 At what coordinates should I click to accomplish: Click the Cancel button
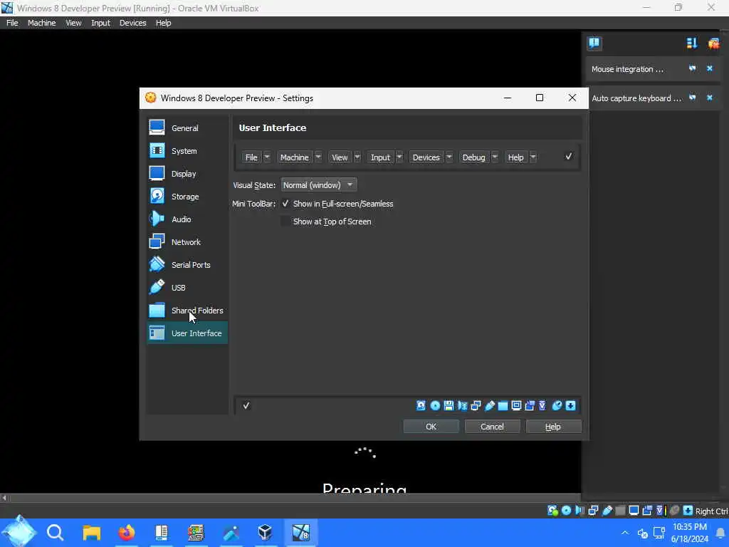pos(492,427)
